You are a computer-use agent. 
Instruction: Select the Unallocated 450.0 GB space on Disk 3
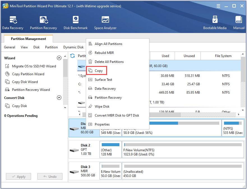183,171
